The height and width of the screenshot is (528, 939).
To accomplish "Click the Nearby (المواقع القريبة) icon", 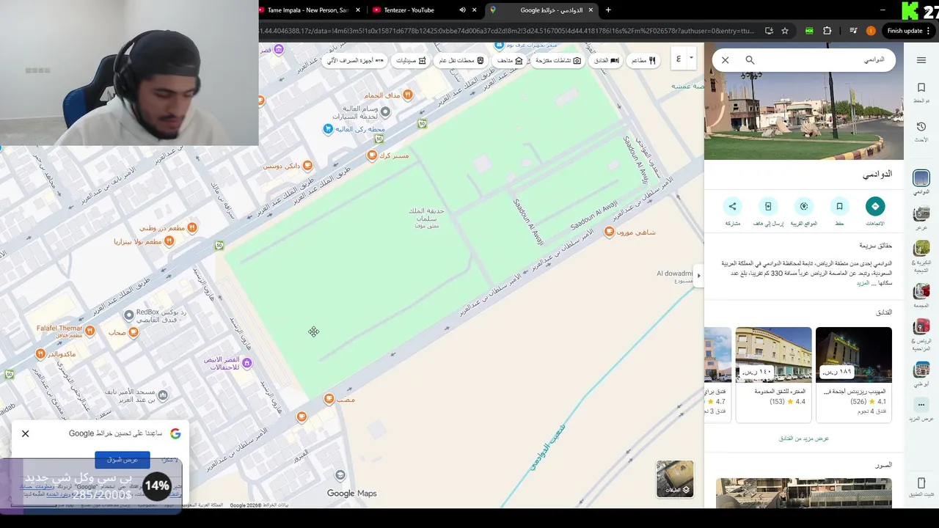I will pyautogui.click(x=804, y=206).
